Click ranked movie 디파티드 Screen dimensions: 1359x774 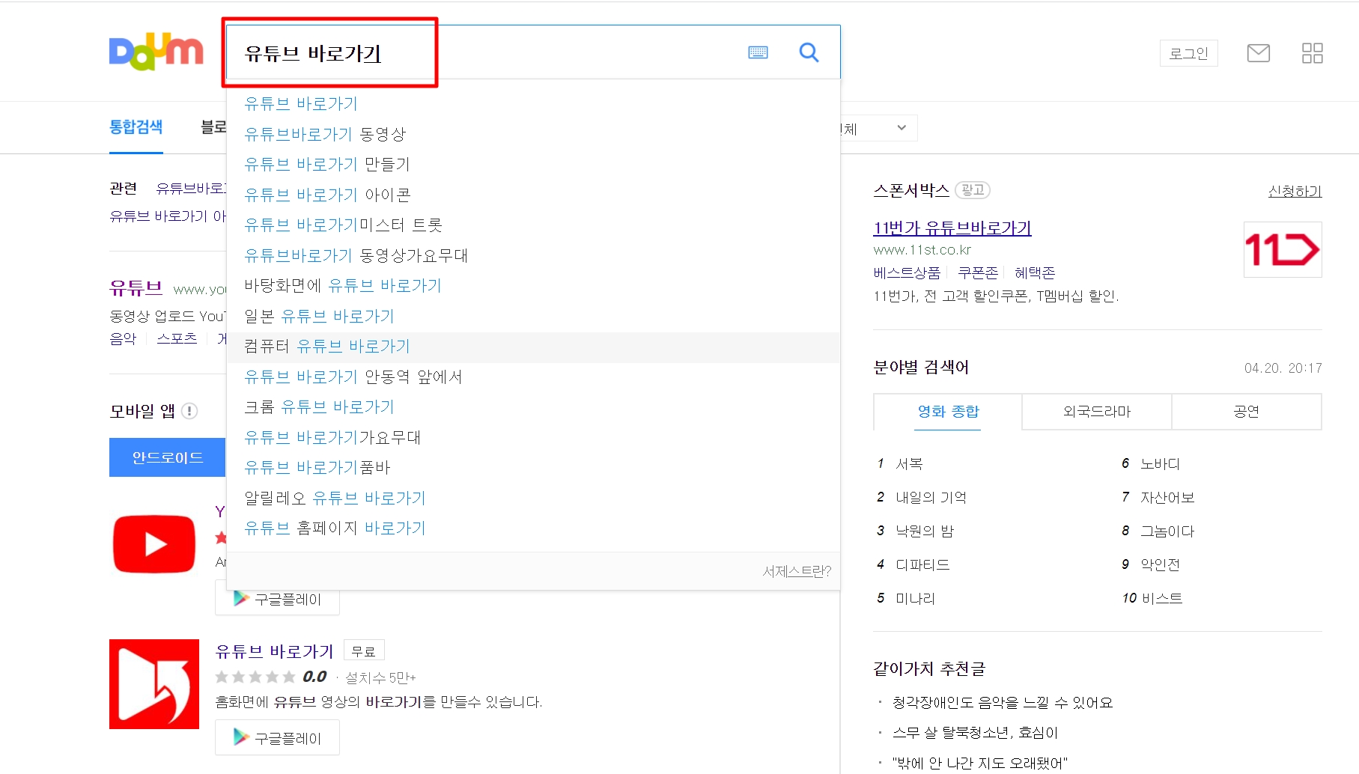pyautogui.click(x=922, y=565)
